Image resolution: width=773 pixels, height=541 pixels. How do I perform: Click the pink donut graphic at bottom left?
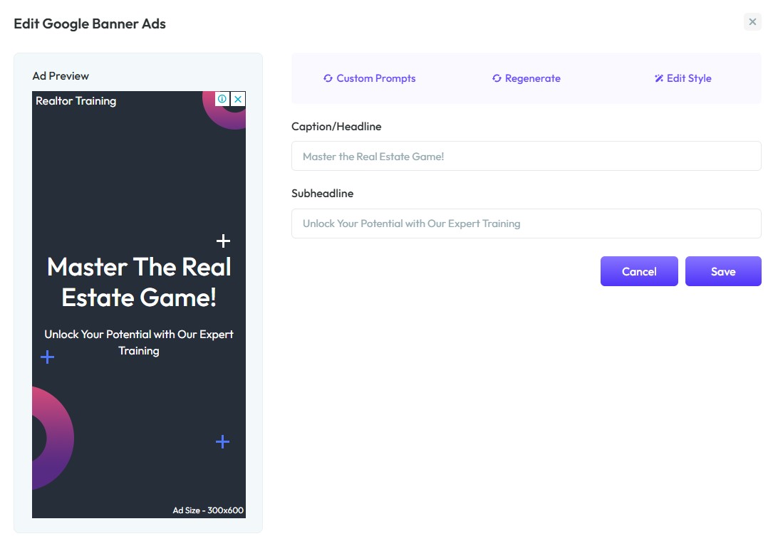(53, 438)
